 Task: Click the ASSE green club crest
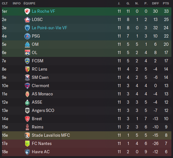27,102
